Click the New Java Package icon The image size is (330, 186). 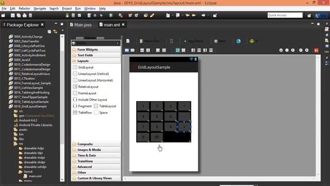[x=130, y=16]
